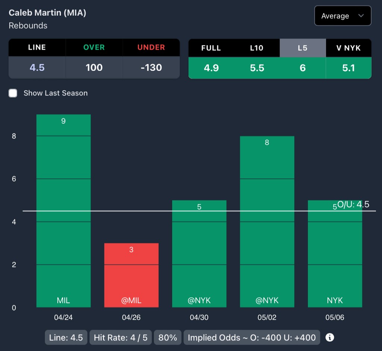Switch to the FULL season tab
The image size is (382, 351).
[x=211, y=48]
